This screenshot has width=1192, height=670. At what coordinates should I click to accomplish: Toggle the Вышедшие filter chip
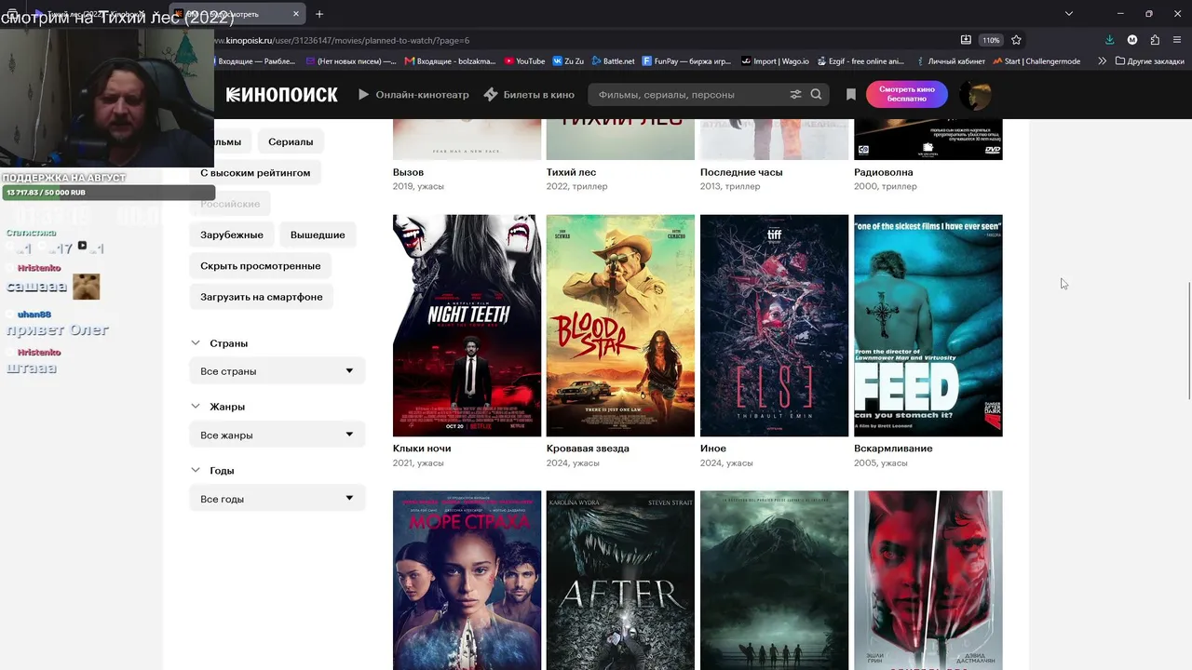(318, 234)
